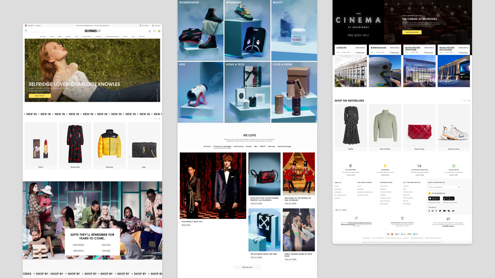The height and width of the screenshot is (278, 495).
Task: Open Manchester Exchange Store Details link
Action: click(463, 48)
